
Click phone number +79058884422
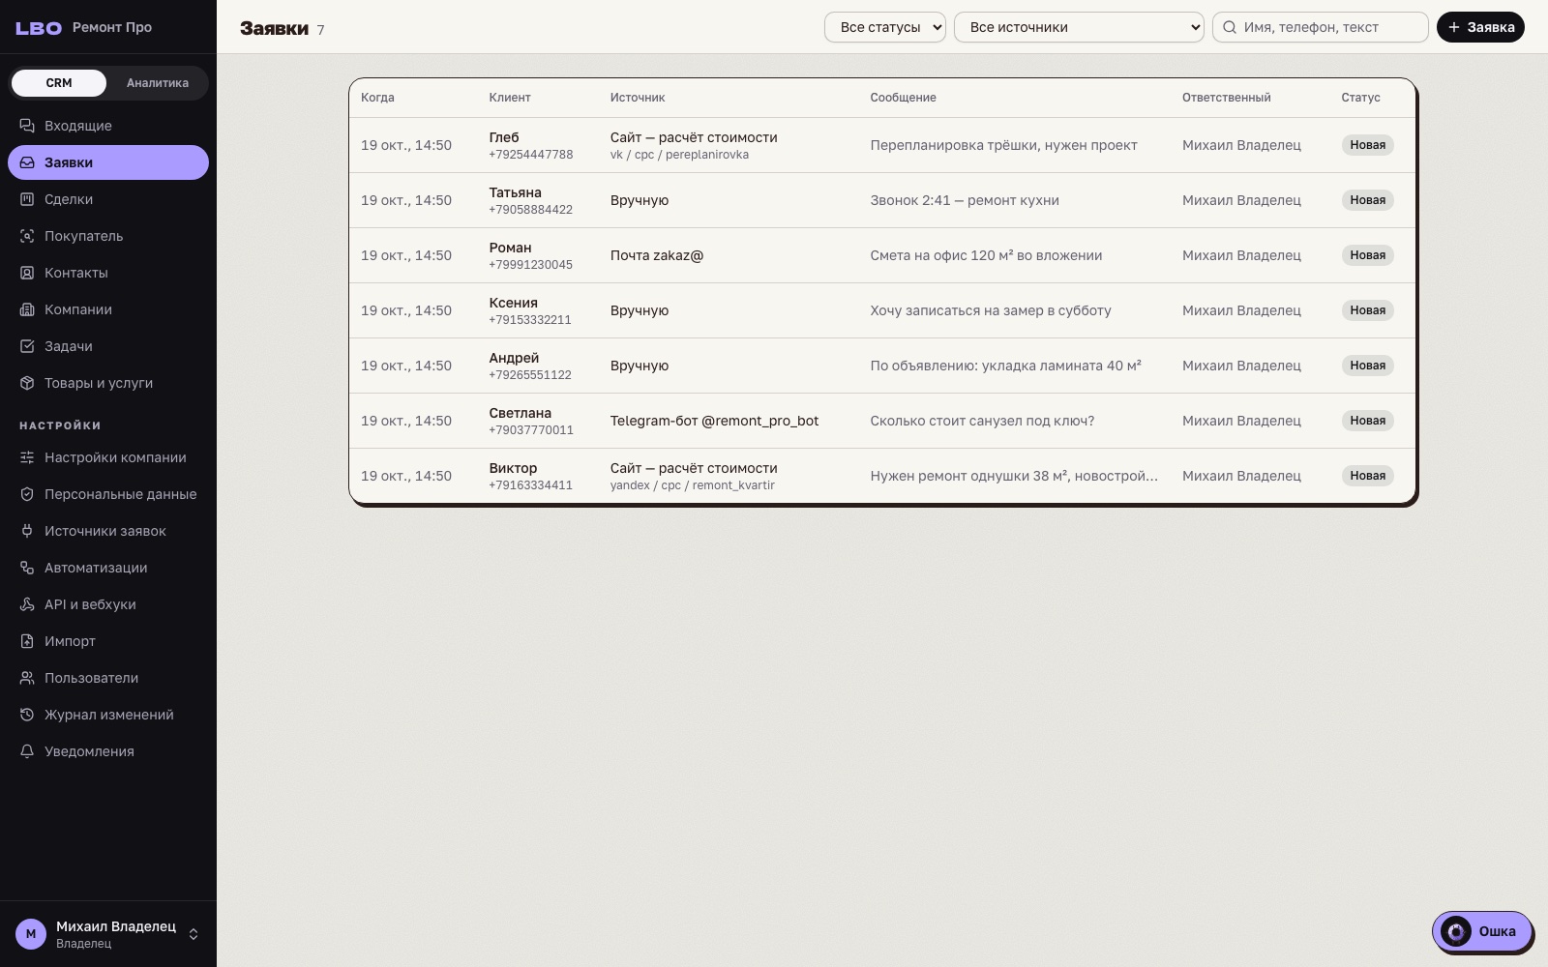click(530, 210)
